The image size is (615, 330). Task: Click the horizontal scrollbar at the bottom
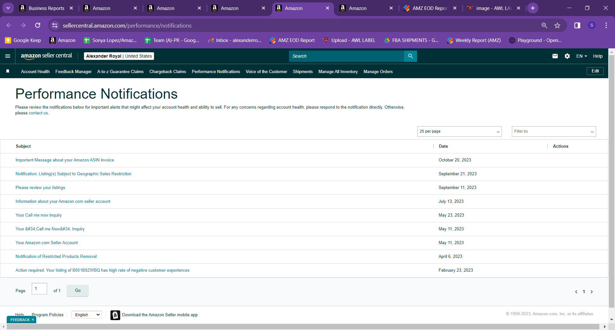pyautogui.click(x=303, y=327)
